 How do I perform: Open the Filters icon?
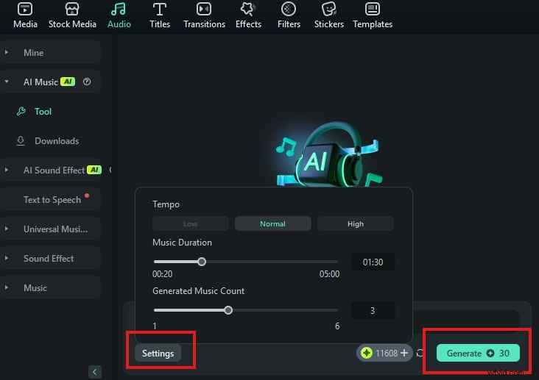coord(289,10)
